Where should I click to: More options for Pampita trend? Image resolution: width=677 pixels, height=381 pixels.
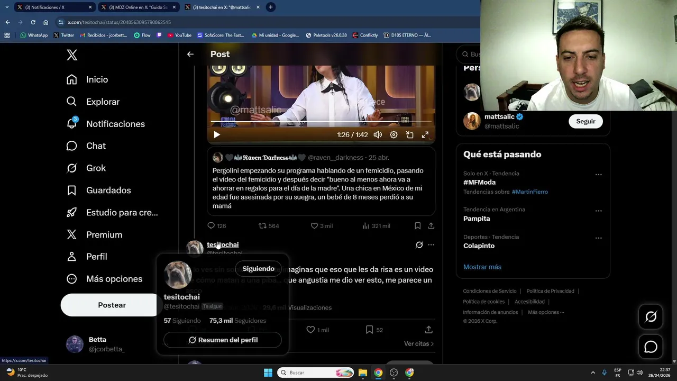pyautogui.click(x=598, y=211)
